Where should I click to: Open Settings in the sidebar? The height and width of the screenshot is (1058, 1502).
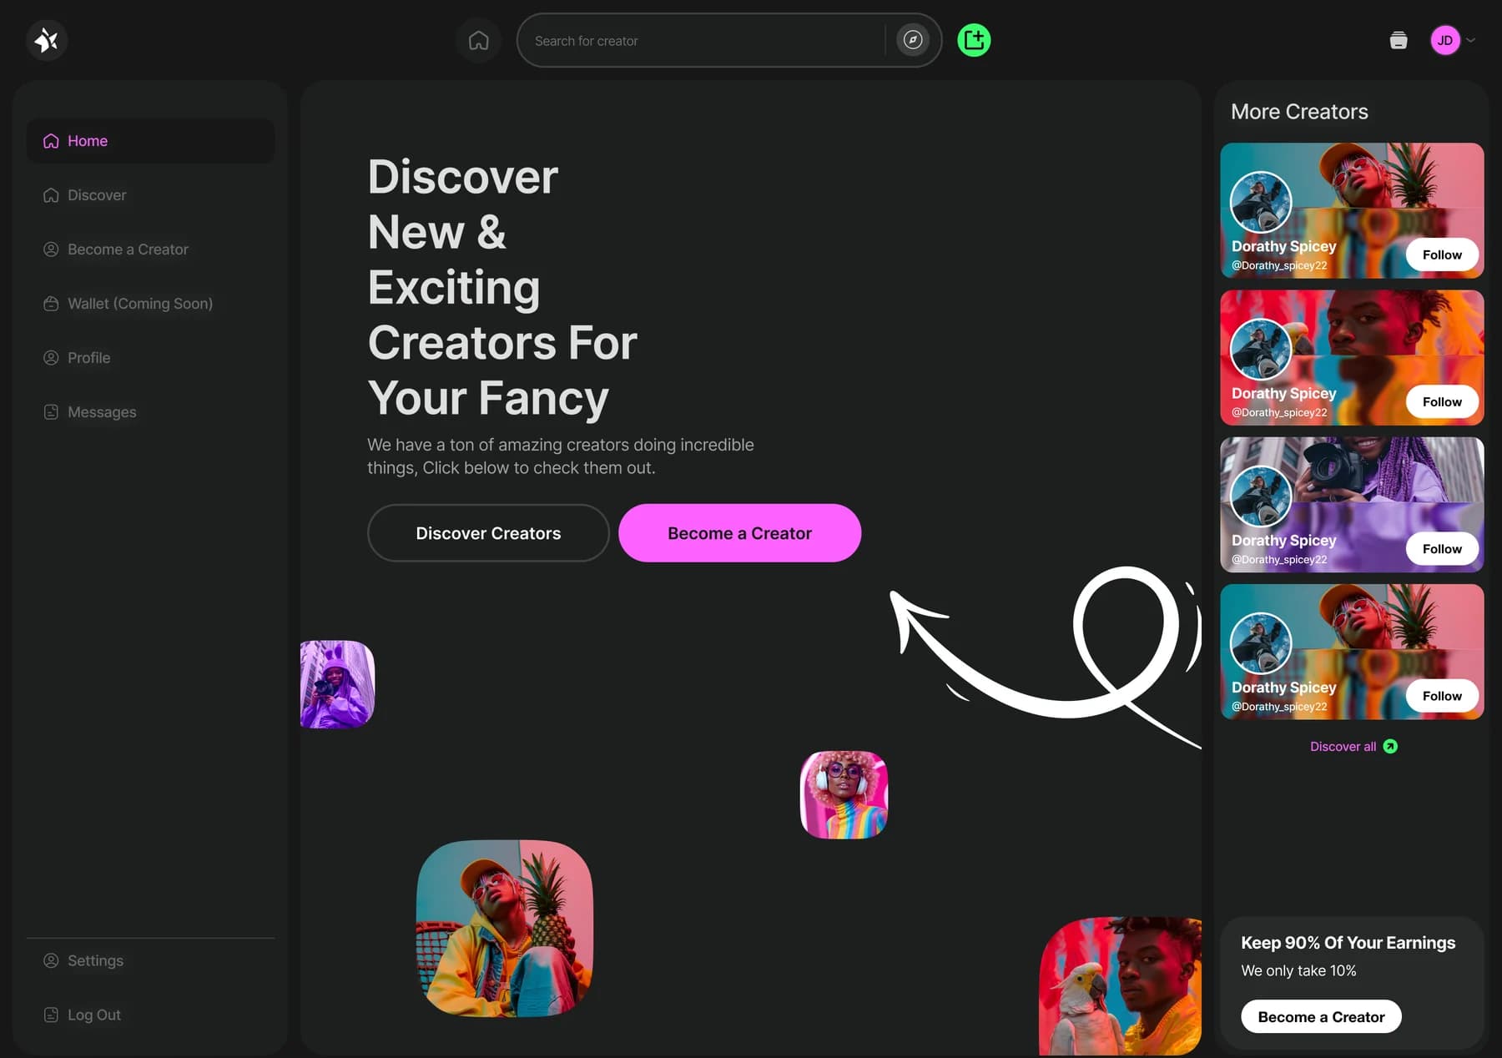(150, 961)
